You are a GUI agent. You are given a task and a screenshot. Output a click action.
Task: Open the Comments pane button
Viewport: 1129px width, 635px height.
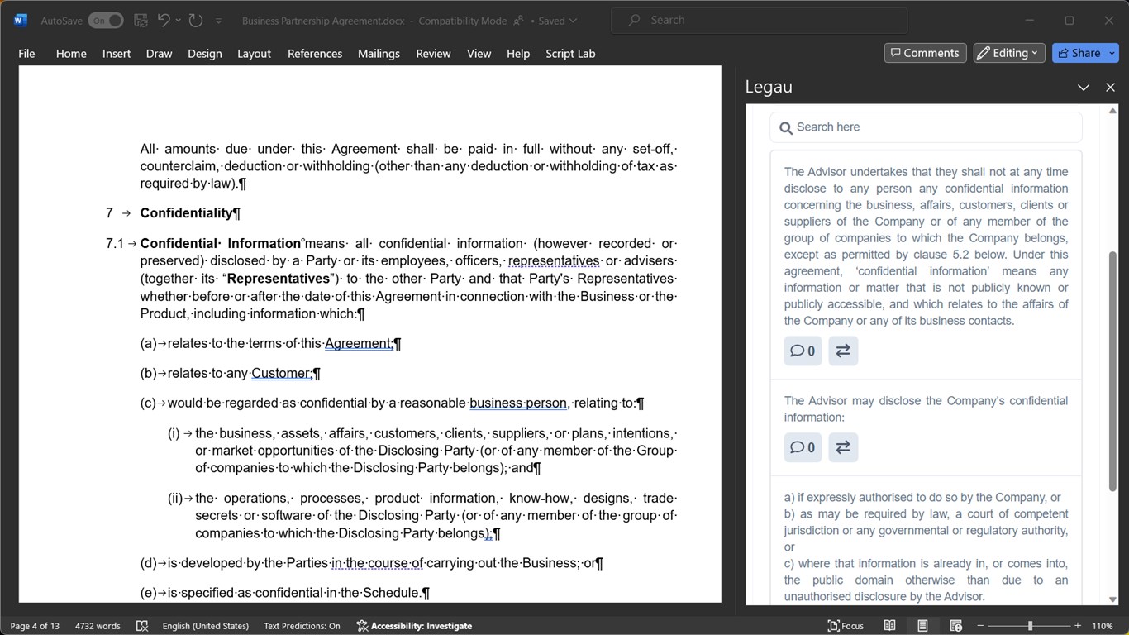tap(925, 53)
